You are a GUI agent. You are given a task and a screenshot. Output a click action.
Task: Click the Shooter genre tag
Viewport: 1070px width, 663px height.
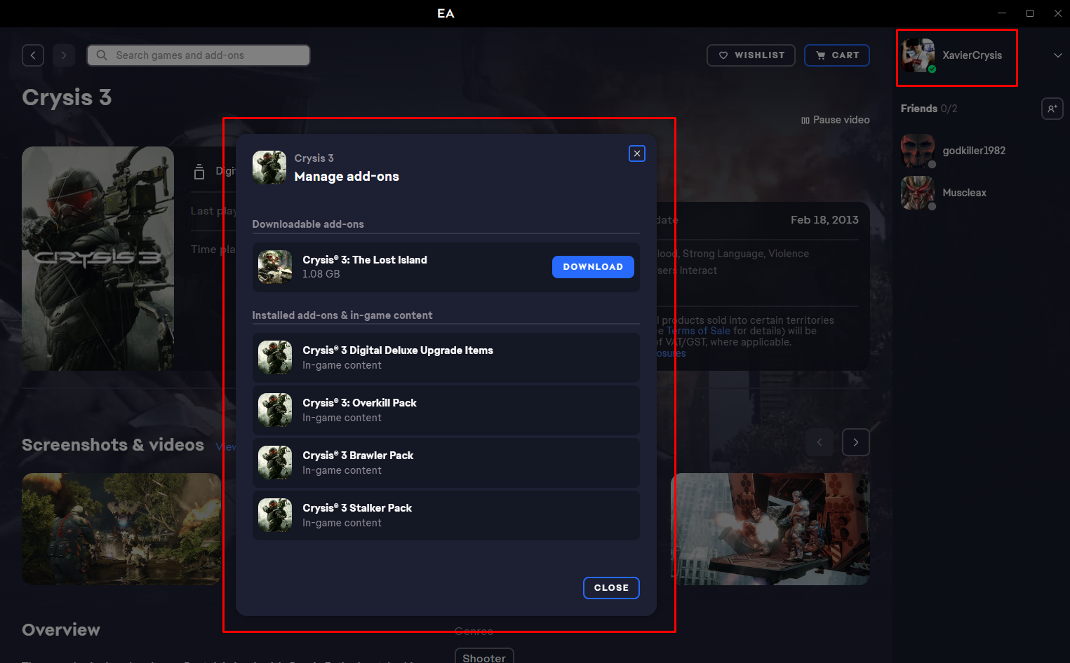484,657
